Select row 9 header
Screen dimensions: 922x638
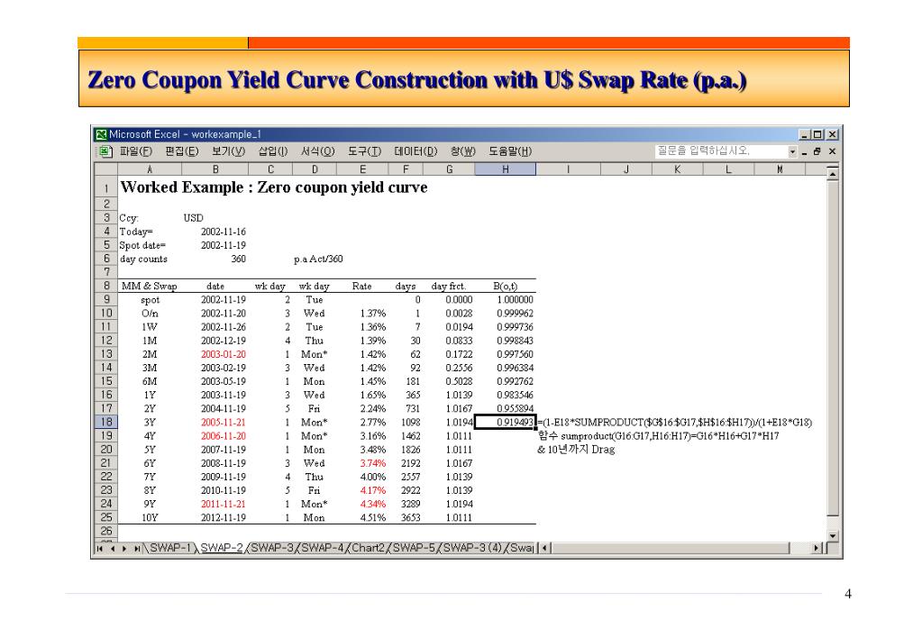tap(105, 299)
